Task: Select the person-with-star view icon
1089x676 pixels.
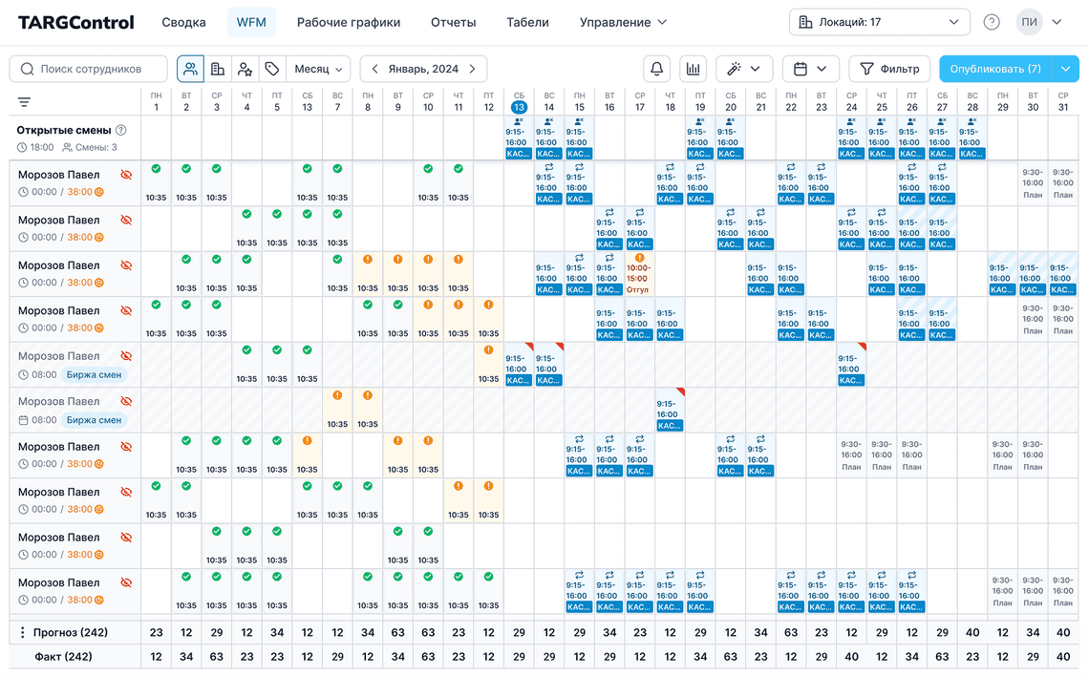Action: 246,69
